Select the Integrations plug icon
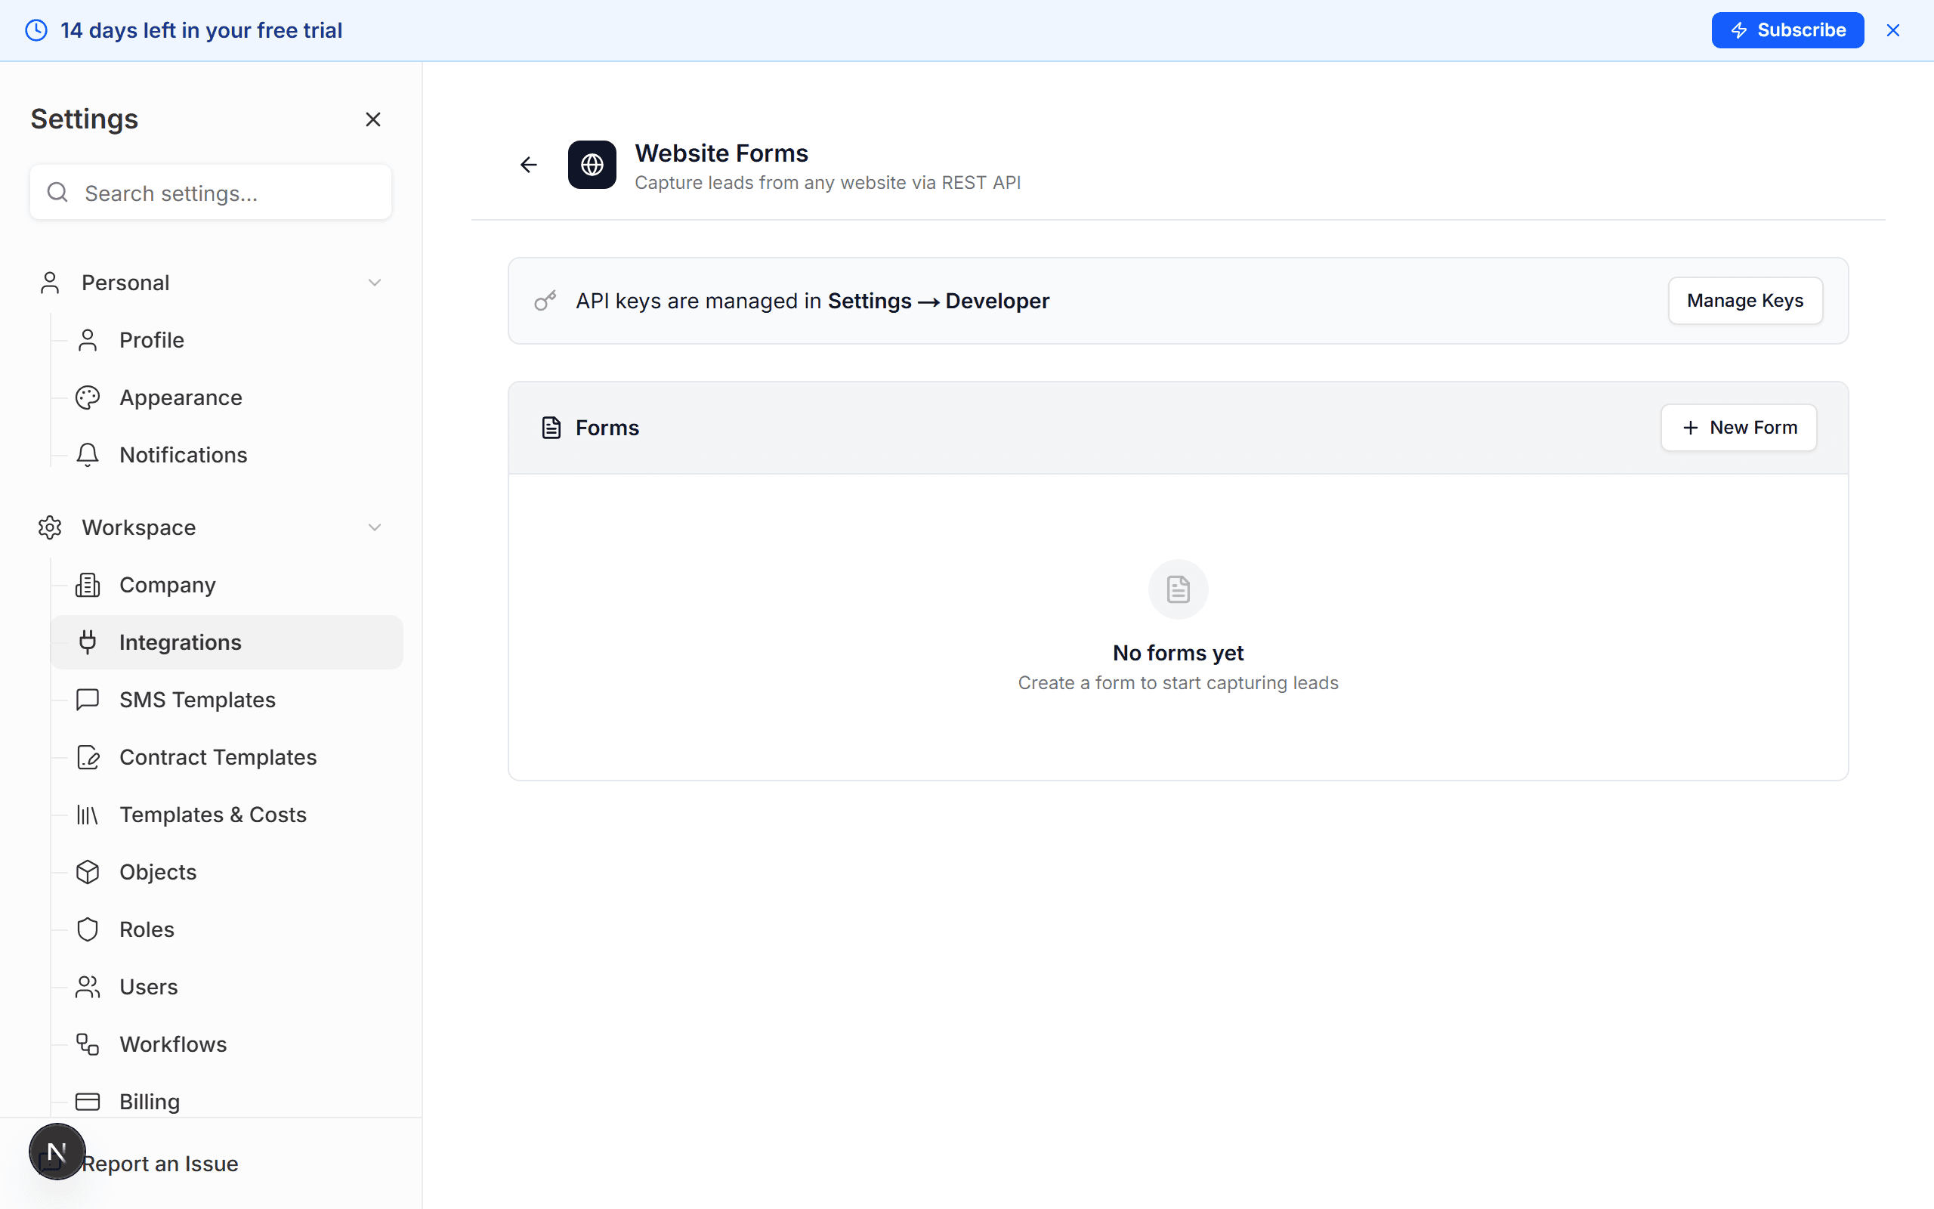This screenshot has height=1209, width=1934. point(87,642)
